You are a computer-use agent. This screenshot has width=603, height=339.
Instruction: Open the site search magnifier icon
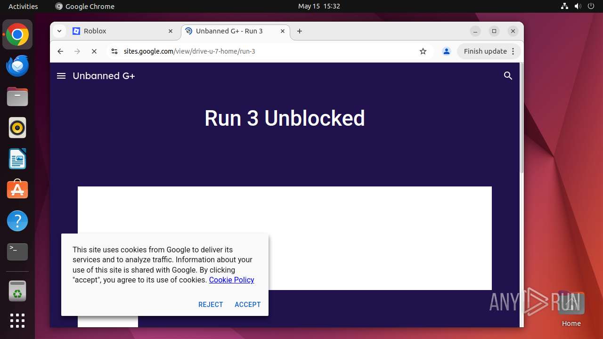point(508,76)
